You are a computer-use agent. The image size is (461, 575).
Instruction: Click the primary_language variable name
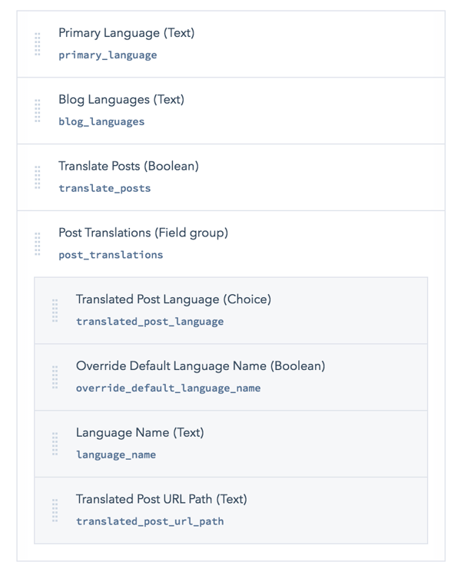108,55
